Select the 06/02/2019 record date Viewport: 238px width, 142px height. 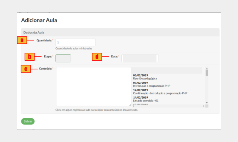click(x=140, y=75)
